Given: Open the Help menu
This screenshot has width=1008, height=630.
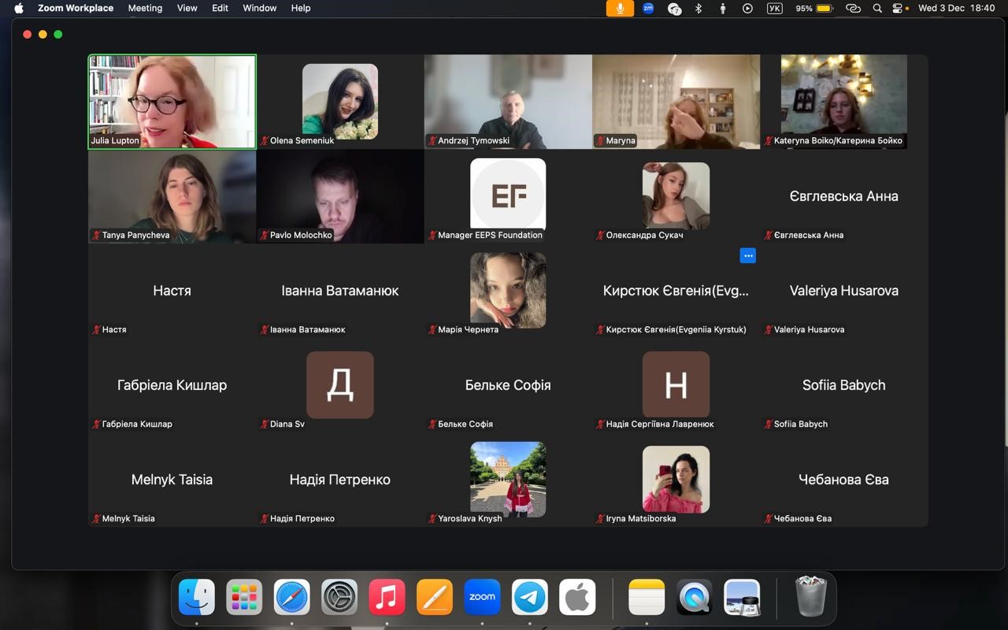Looking at the screenshot, I should coord(301,8).
